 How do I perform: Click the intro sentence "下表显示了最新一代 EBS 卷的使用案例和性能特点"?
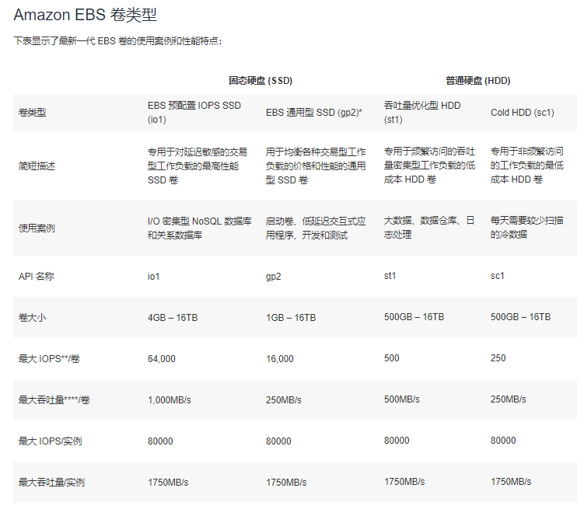tap(117, 40)
